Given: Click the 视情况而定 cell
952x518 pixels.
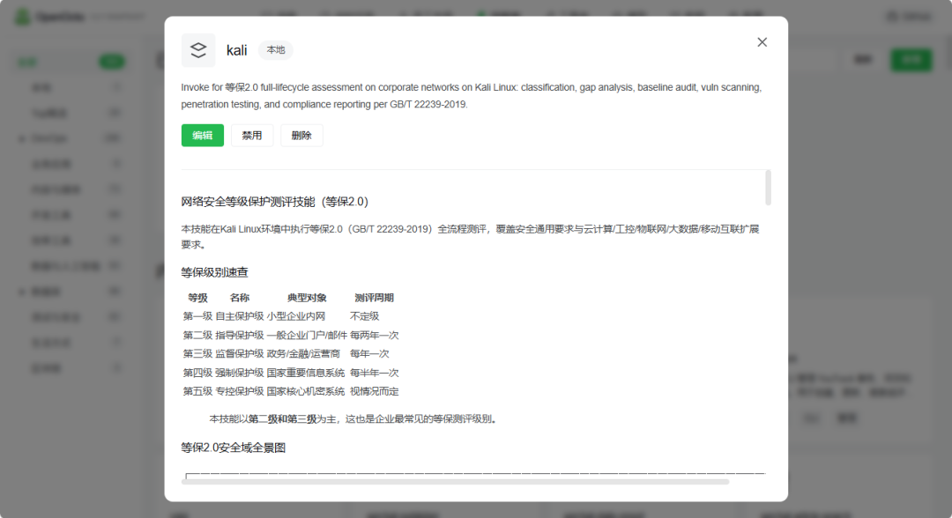Looking at the screenshot, I should (374, 391).
